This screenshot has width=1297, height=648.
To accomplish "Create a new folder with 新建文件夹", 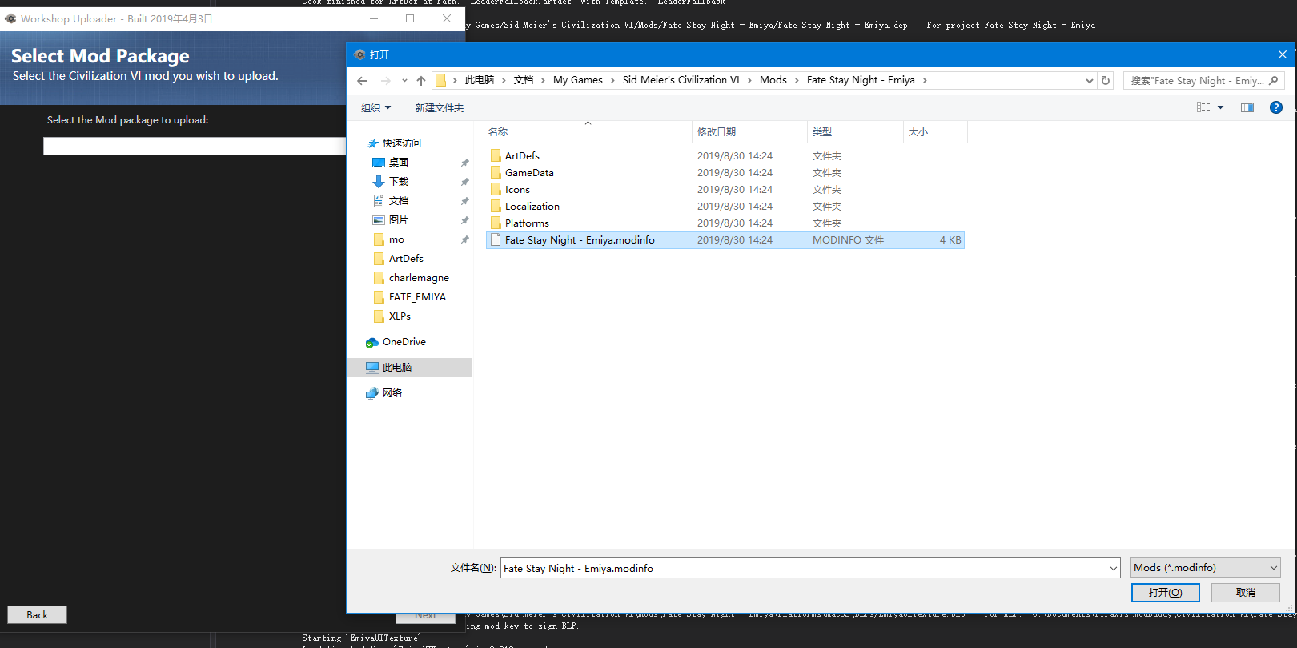I will 439,107.
